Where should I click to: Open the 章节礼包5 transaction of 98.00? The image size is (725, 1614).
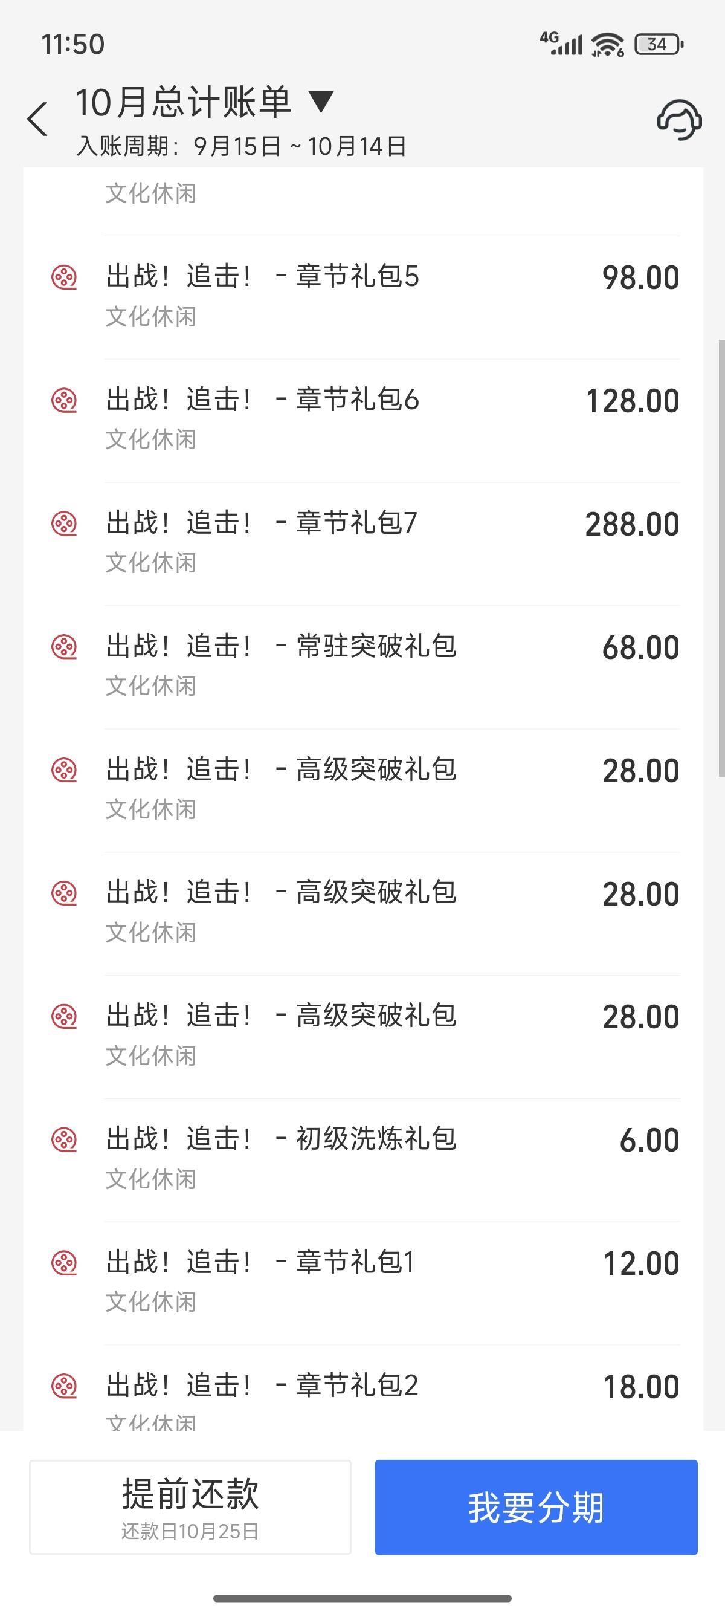(x=363, y=297)
